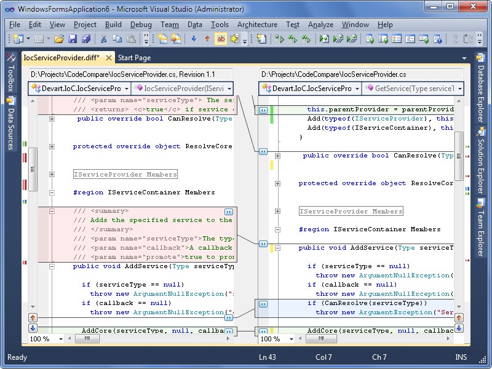Expand the CanResolve method in left pane
Image resolution: width=492 pixels, height=369 pixels.
click(52, 119)
